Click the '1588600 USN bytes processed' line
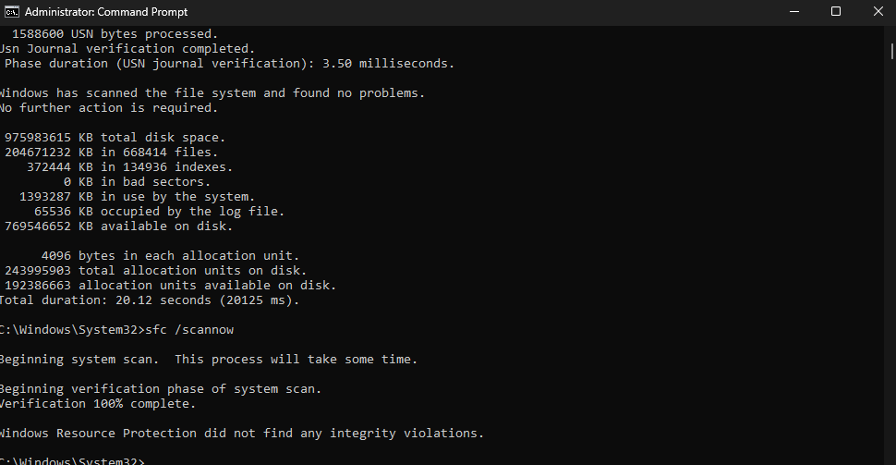896x465 pixels. click(x=115, y=34)
